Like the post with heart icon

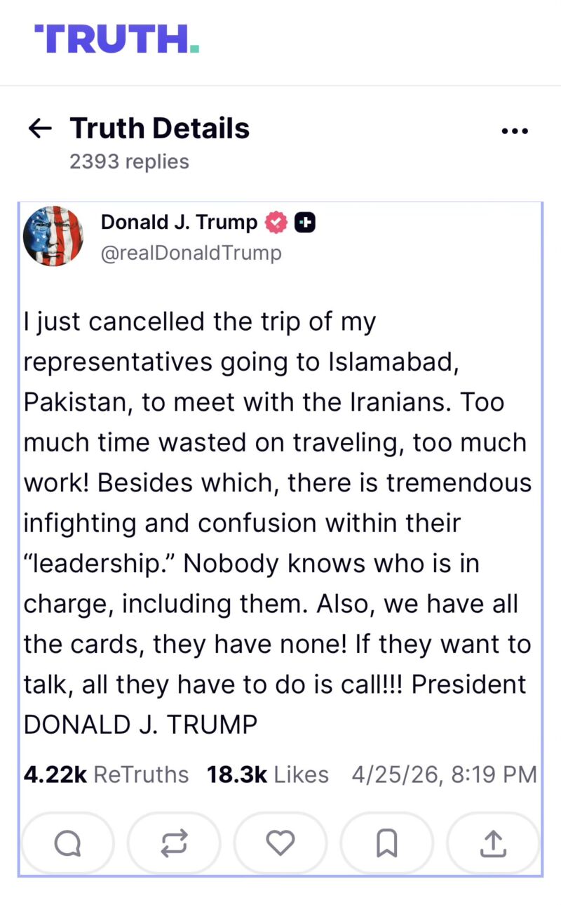pos(280,843)
